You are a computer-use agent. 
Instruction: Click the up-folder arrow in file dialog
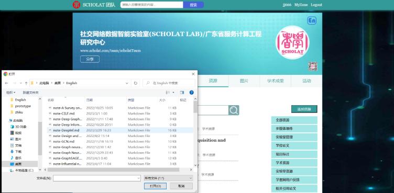tap(26, 83)
